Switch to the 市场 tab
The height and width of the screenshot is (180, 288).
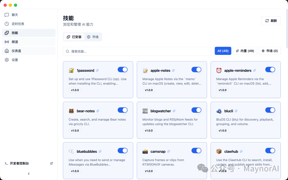(x=93, y=37)
